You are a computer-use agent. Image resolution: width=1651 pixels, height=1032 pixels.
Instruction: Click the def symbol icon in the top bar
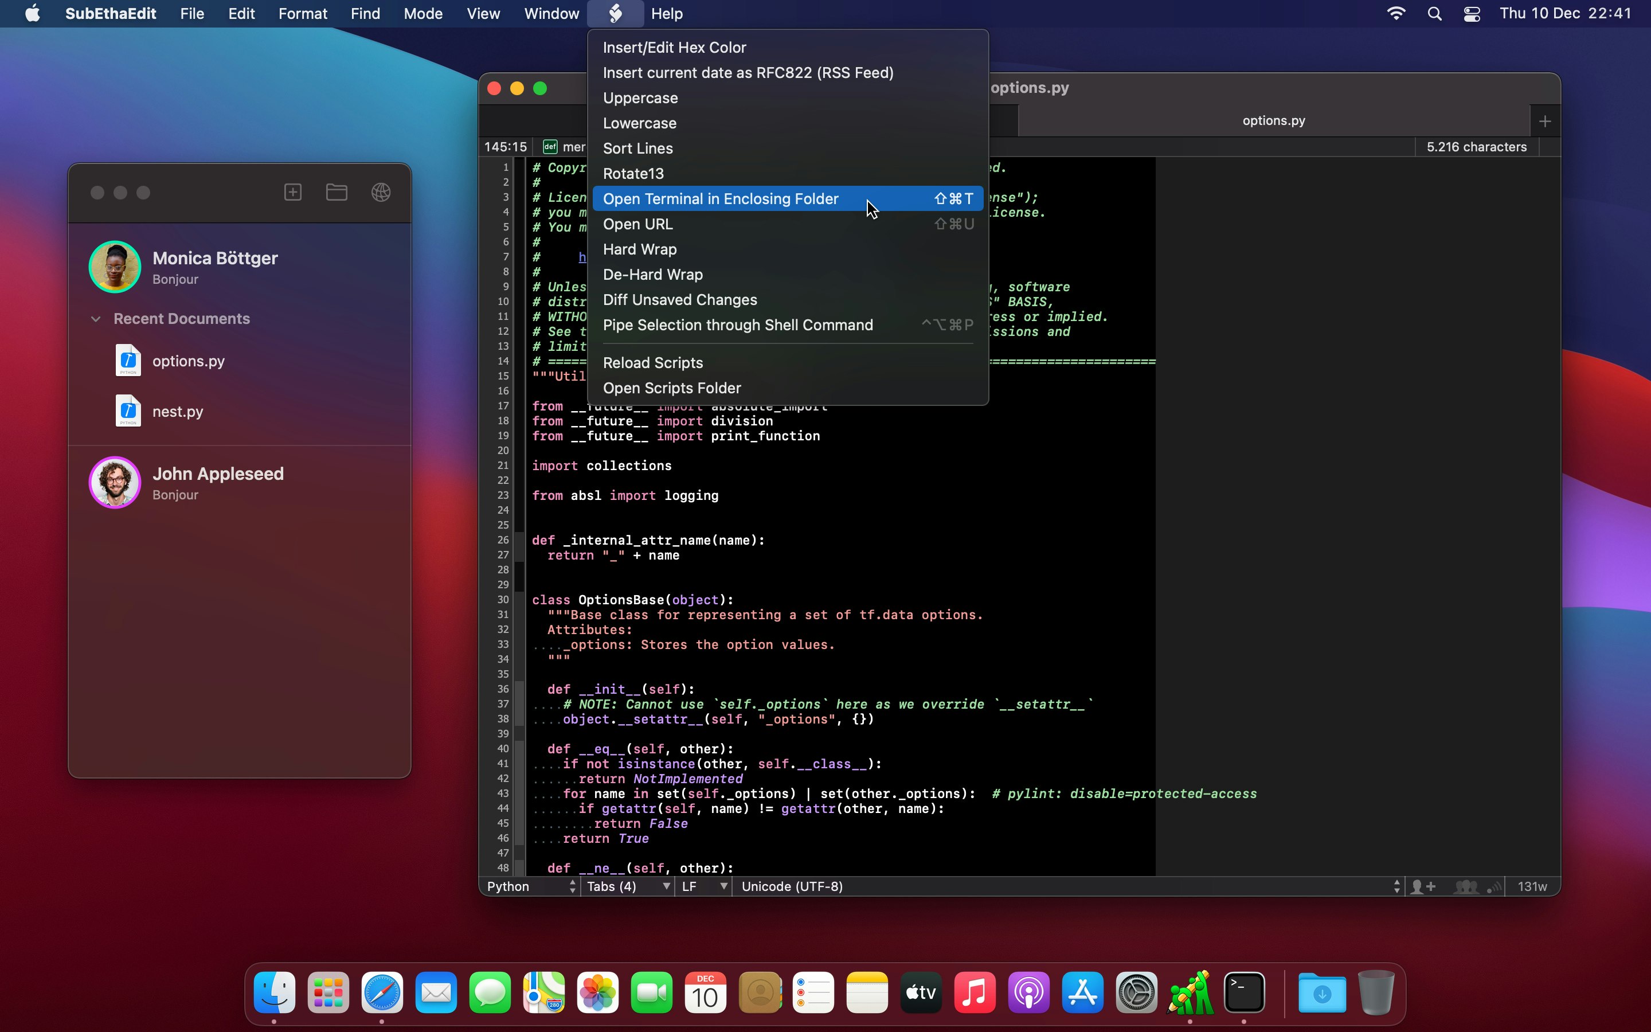click(x=550, y=147)
